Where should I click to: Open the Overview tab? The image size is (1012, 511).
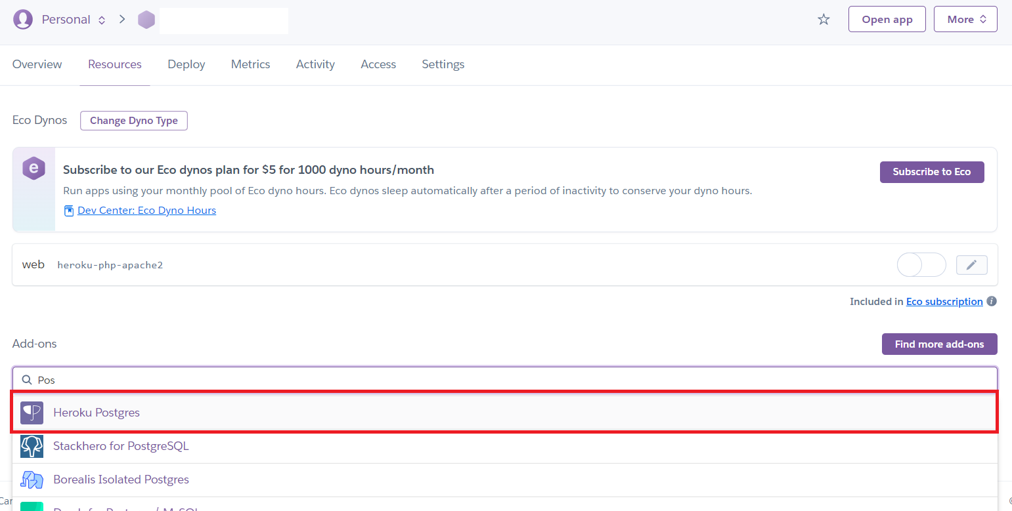point(37,64)
